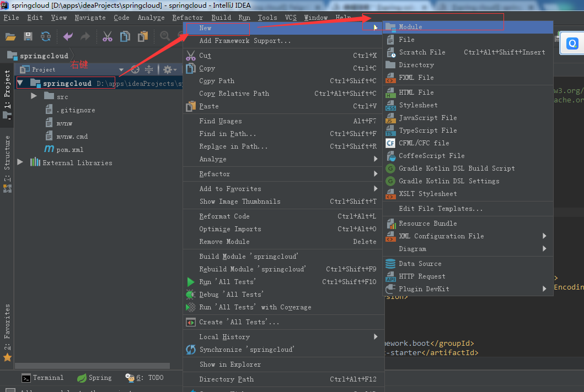Screen dimensions: 584x392
Task: Choose Scratch File option
Action: coord(468,52)
